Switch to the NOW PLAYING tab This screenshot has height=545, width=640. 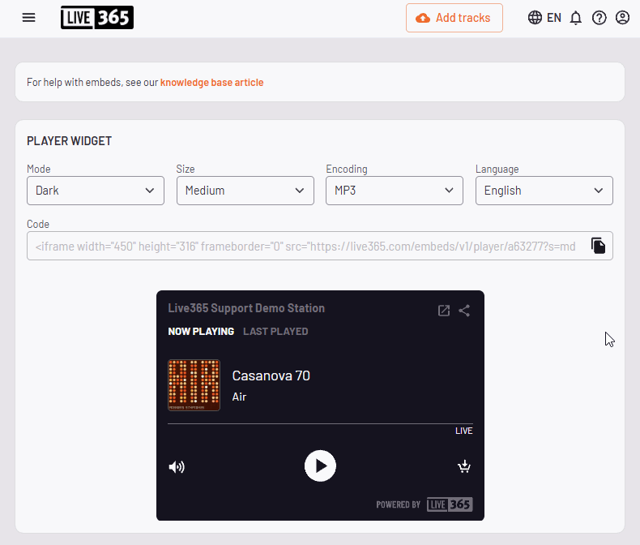click(x=201, y=332)
